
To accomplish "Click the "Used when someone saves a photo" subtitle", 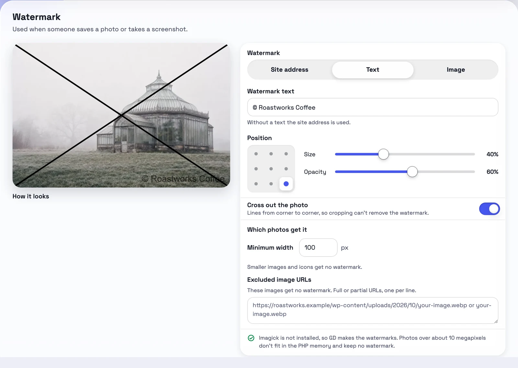I will click(100, 29).
